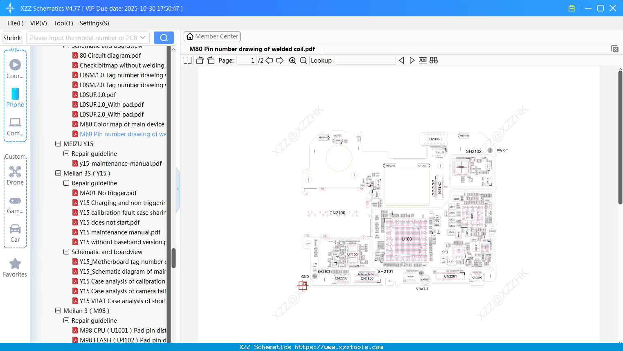Open the two-page view mode
Screen dimensions: 623x351
[187, 60]
